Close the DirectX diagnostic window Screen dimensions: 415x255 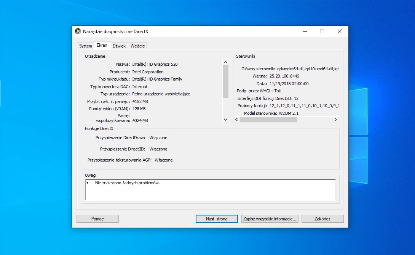[x=340, y=31]
